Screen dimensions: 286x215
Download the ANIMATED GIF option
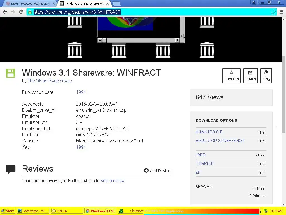[x=209, y=132]
